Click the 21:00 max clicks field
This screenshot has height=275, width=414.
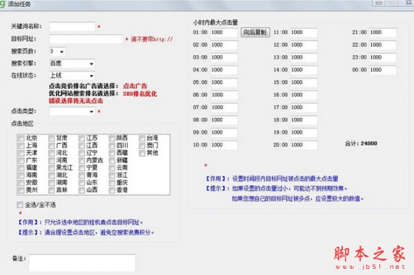[x=383, y=32]
